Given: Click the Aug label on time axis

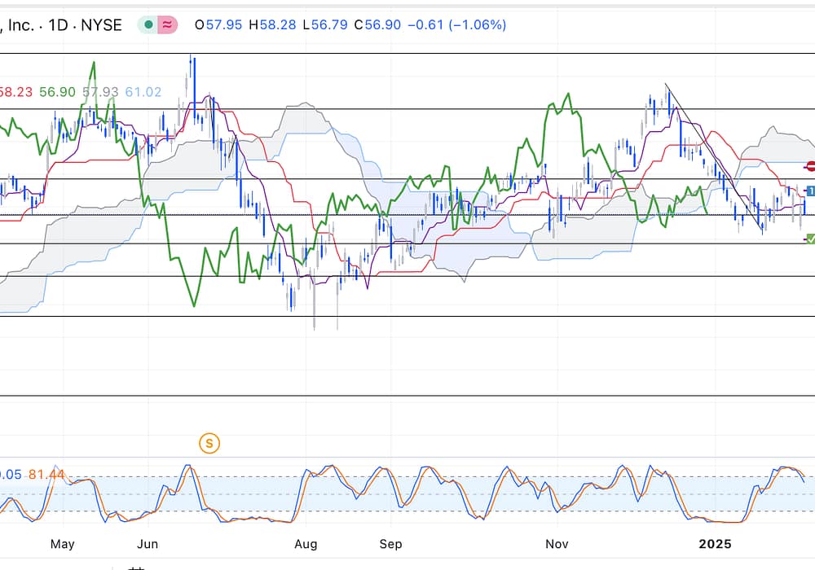Looking at the screenshot, I should pos(306,543).
